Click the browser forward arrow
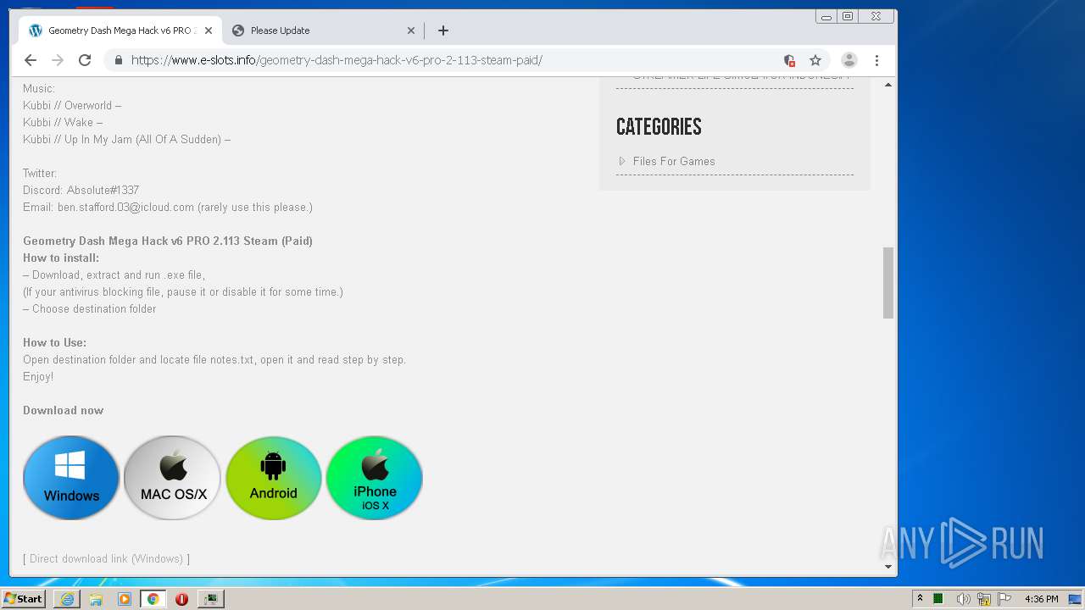This screenshot has width=1085, height=610. point(58,60)
